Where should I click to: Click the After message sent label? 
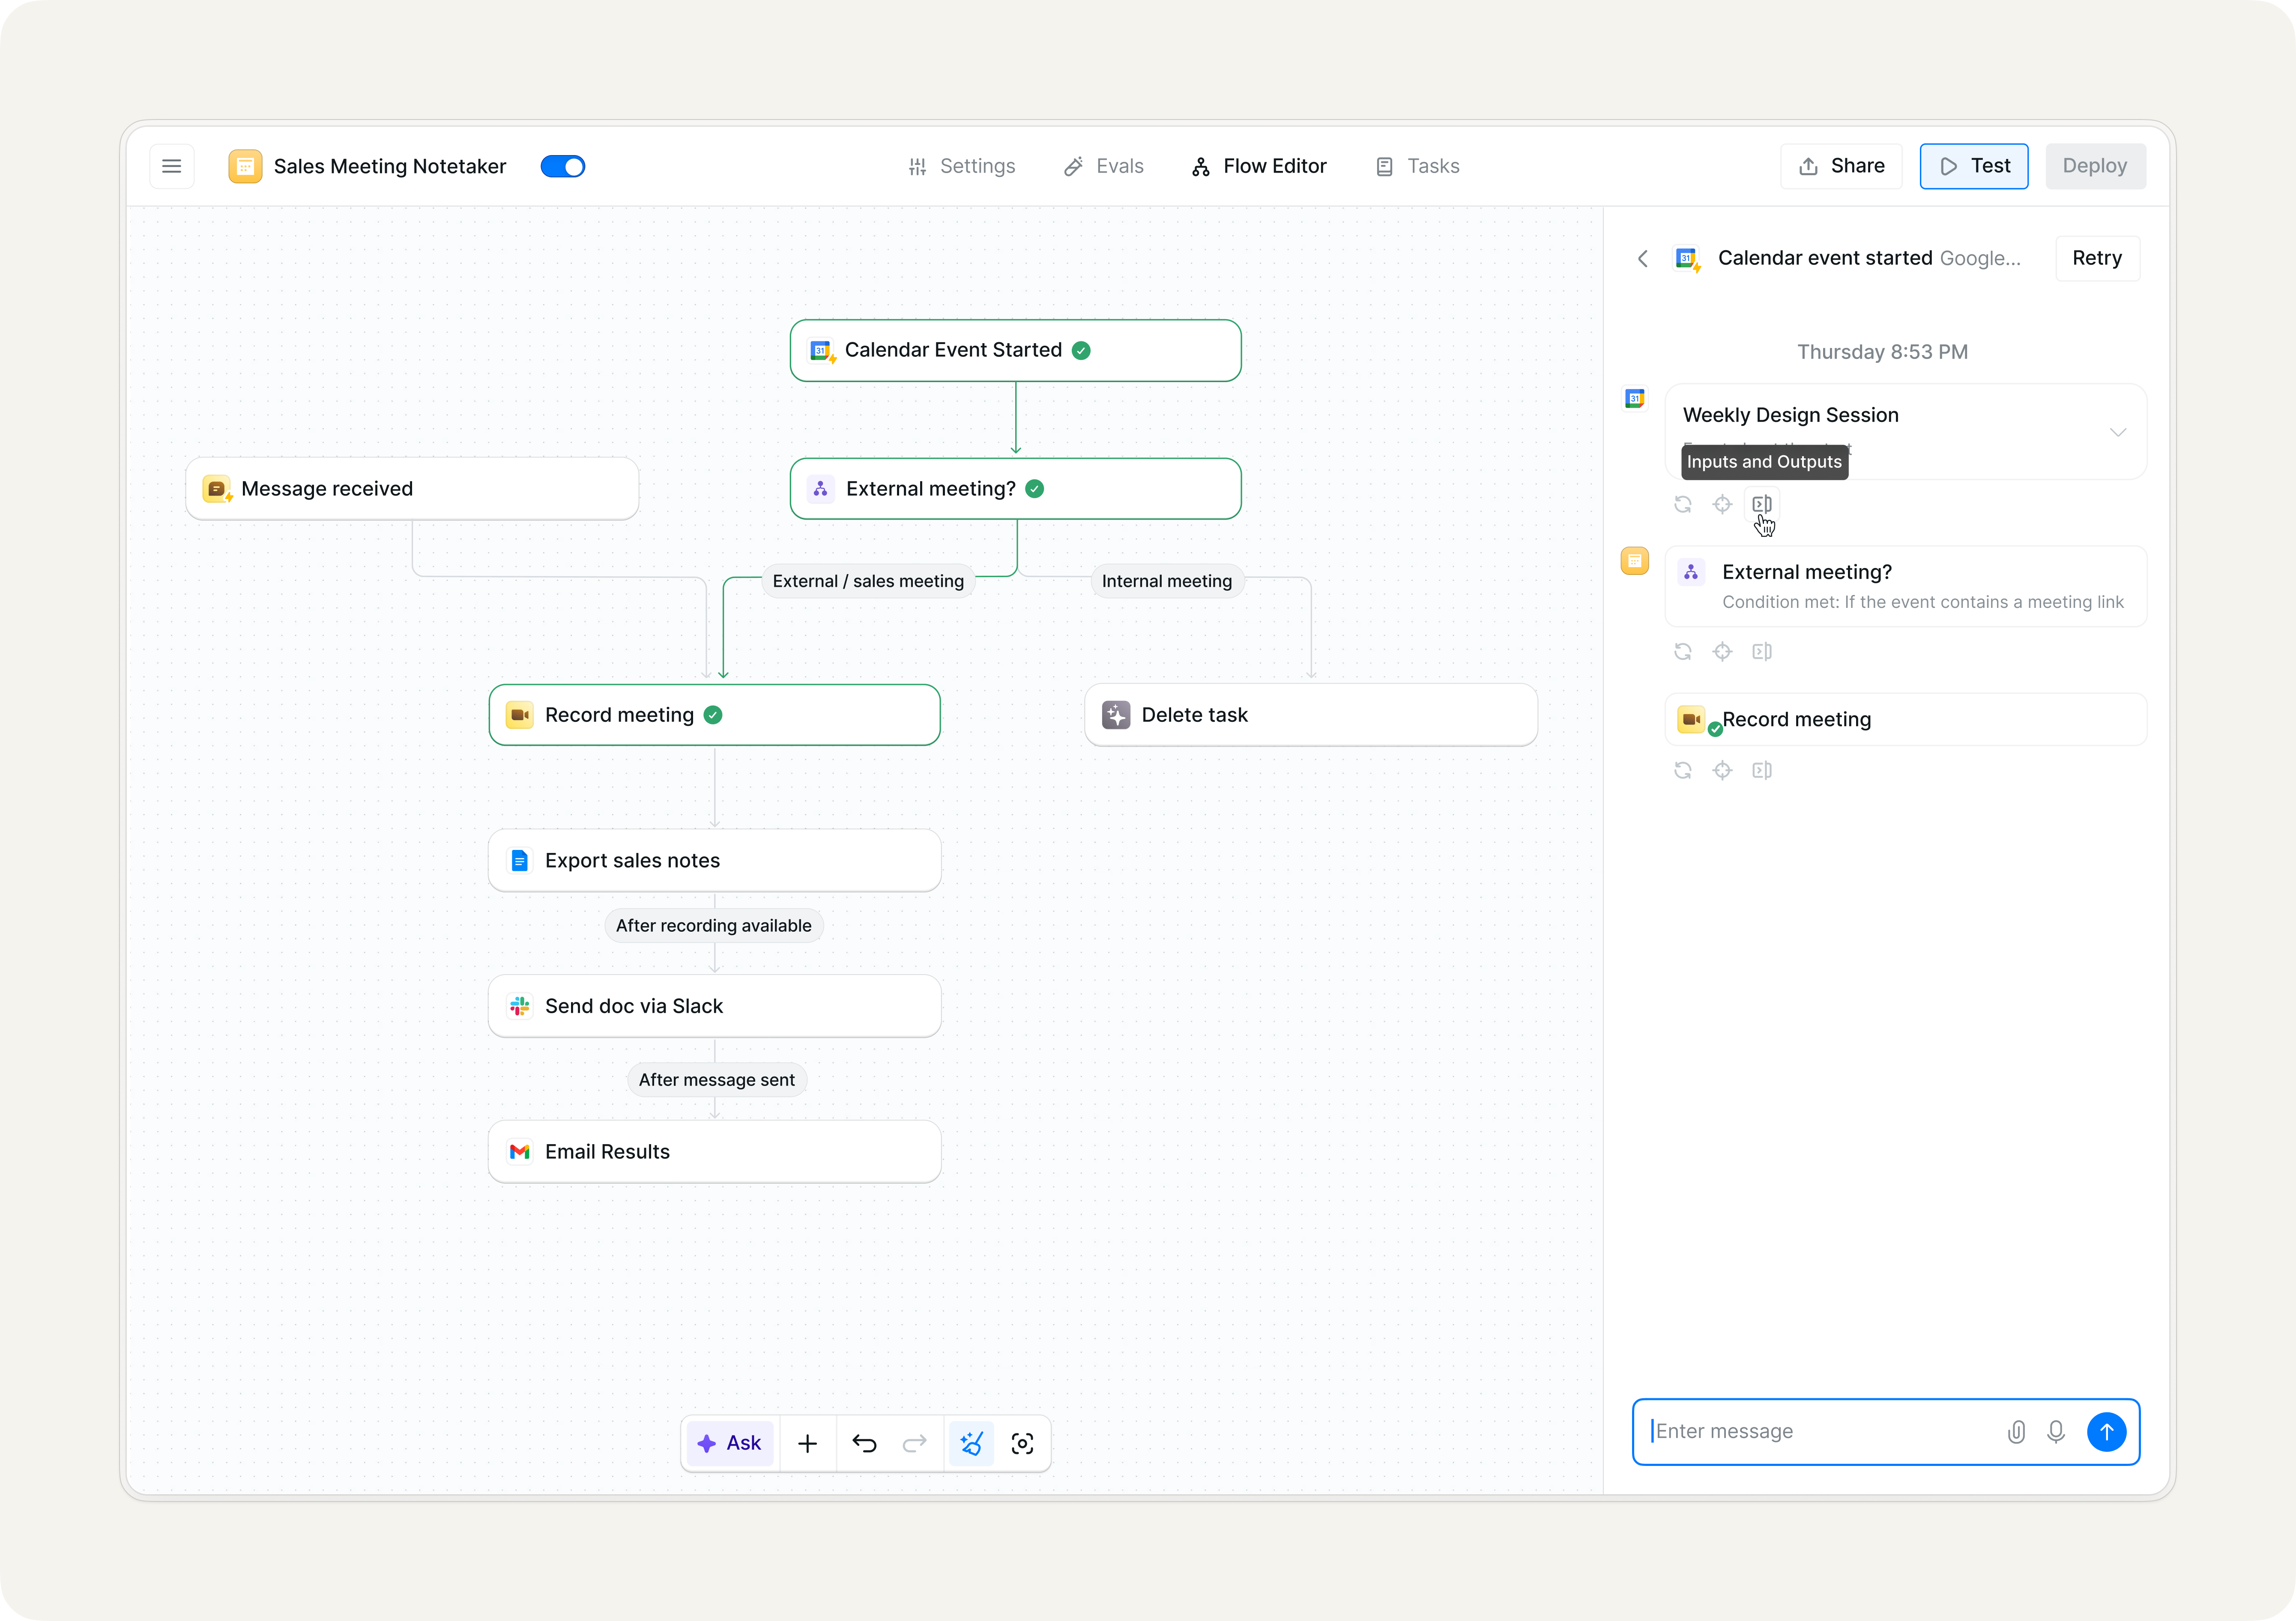point(717,1080)
